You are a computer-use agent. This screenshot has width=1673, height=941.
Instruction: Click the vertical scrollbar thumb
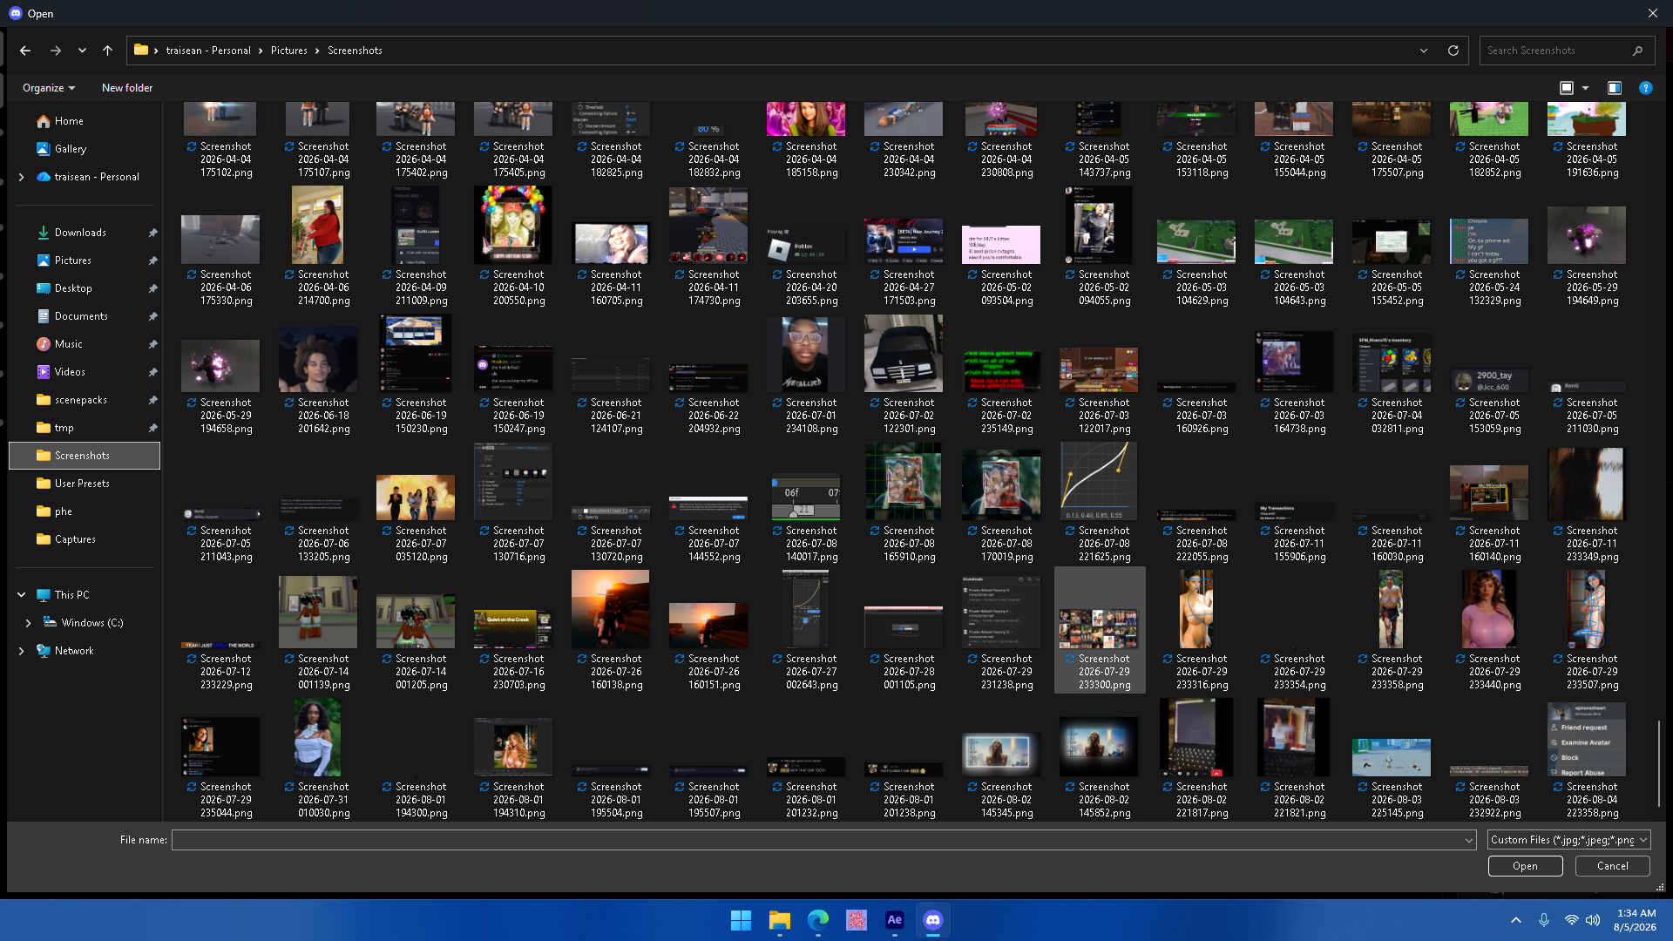(1659, 764)
